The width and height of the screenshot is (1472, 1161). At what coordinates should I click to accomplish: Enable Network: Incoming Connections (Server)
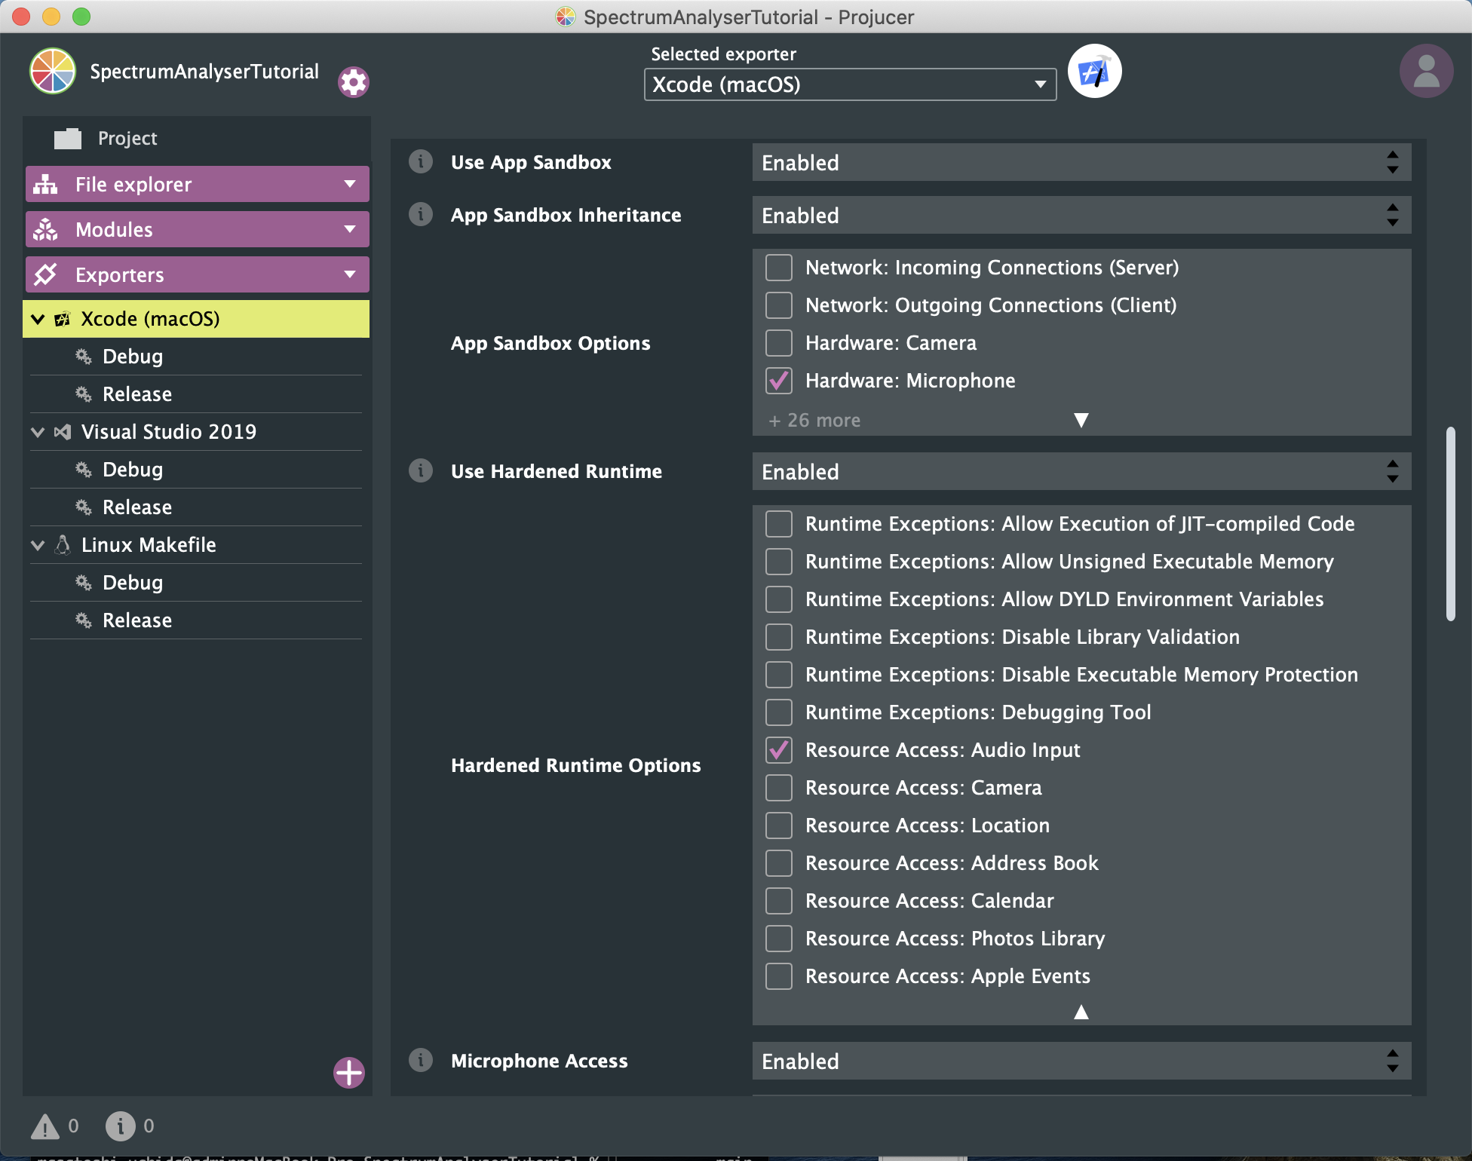[x=778, y=267]
